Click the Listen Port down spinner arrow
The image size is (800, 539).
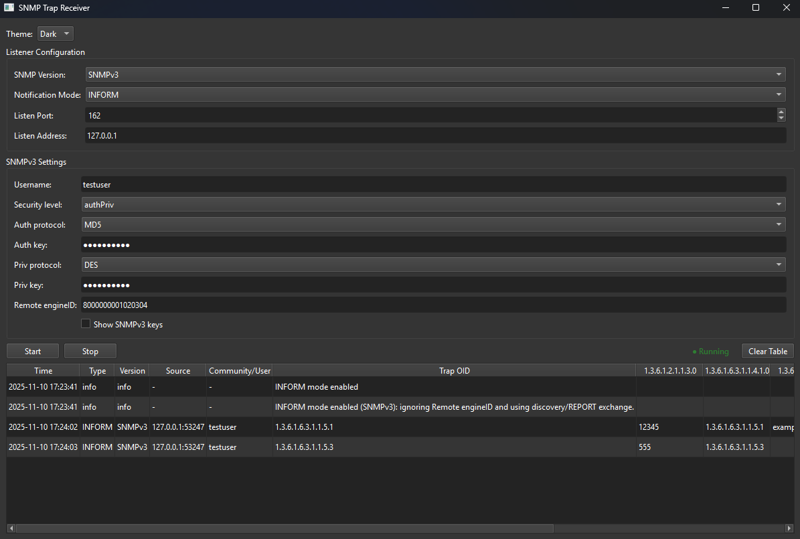(x=781, y=119)
